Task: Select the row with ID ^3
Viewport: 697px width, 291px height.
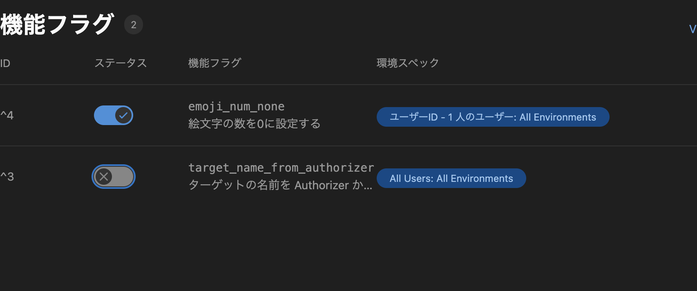Action: 7,177
